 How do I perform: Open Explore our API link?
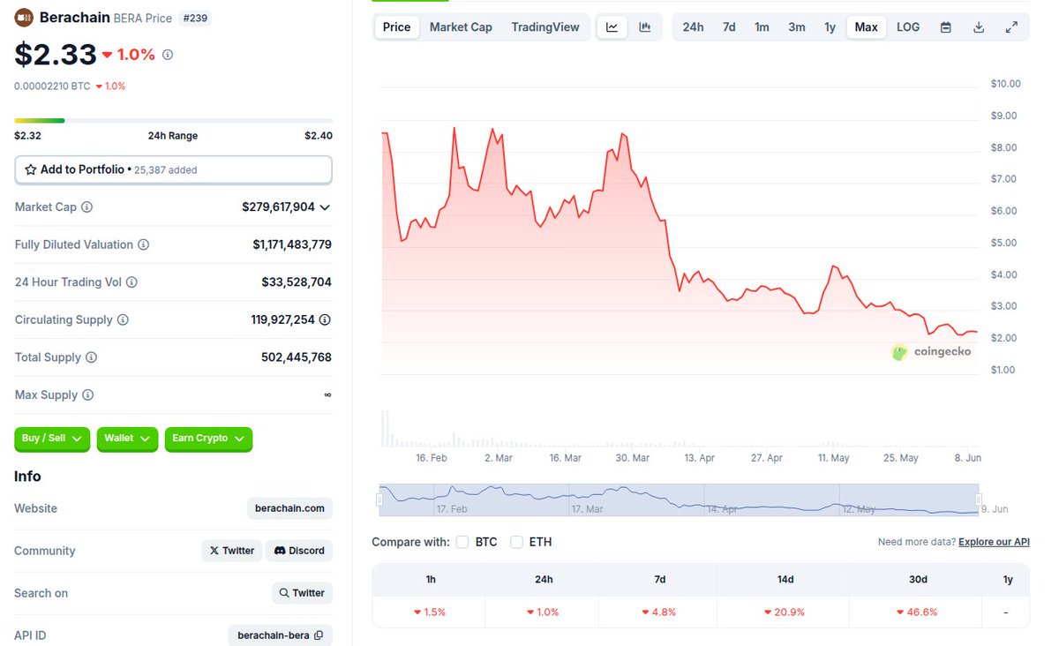click(x=994, y=542)
